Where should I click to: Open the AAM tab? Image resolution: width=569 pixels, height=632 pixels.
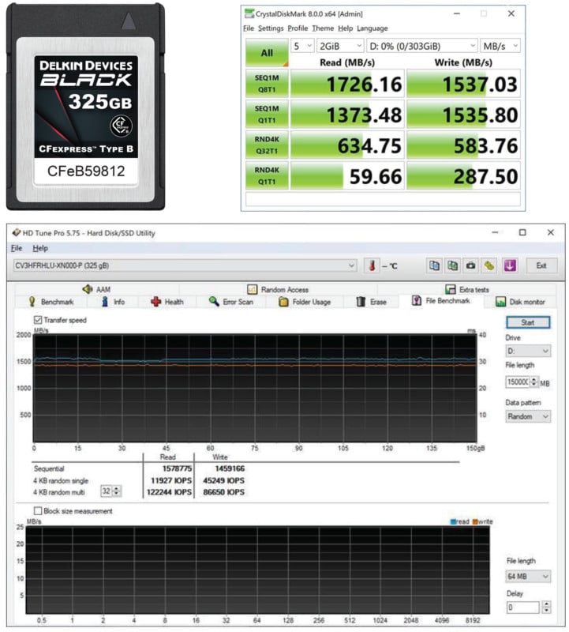coord(96,289)
